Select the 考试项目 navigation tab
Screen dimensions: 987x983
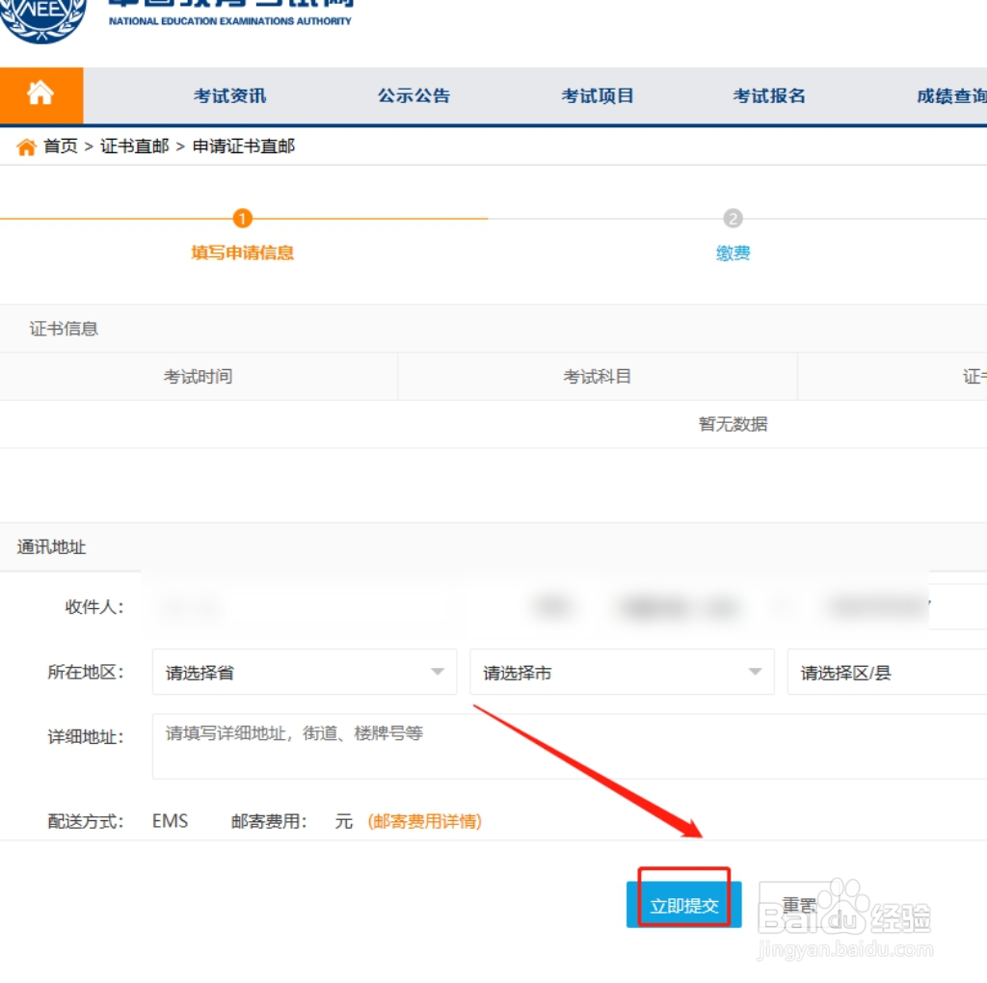[597, 95]
